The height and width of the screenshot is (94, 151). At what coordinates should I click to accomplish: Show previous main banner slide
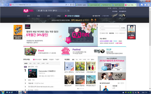pos(25,36)
